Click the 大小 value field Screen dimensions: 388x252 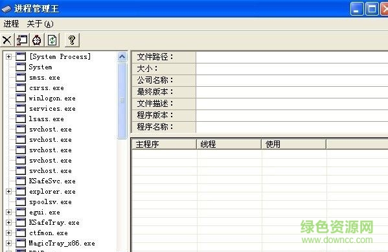(292, 69)
